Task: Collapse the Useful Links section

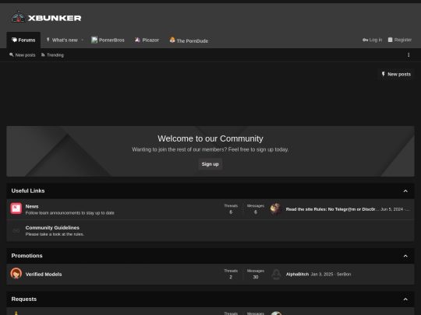Action: pyautogui.click(x=405, y=191)
